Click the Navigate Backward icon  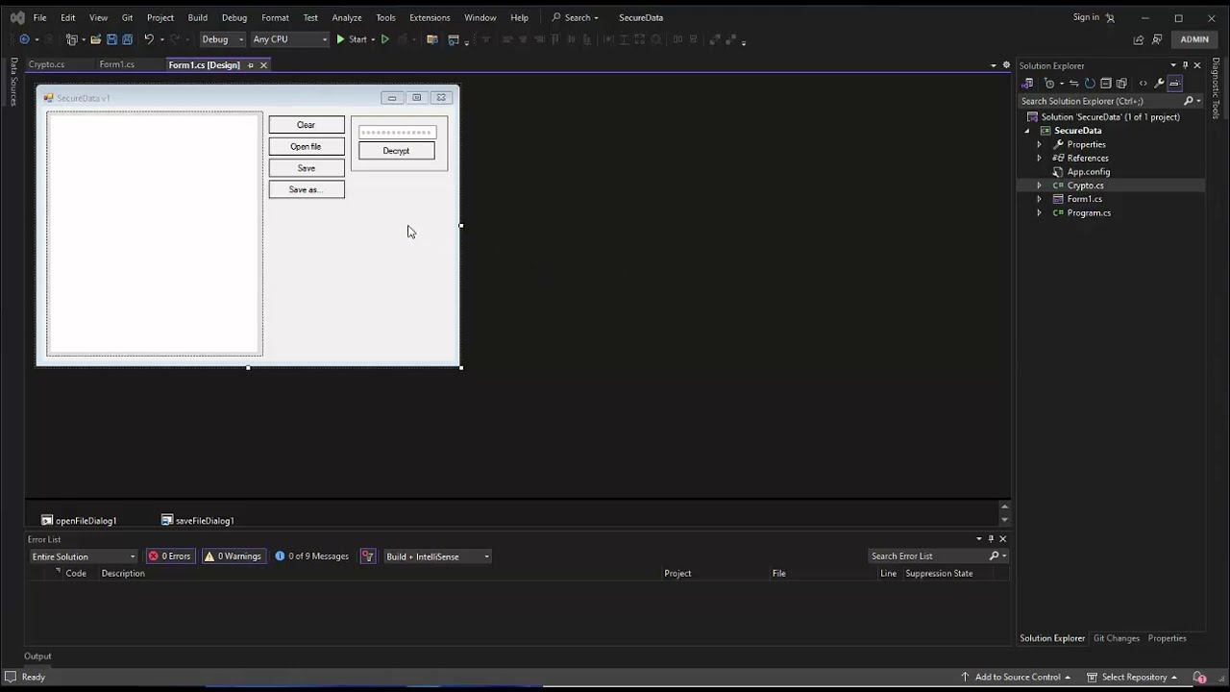pyautogui.click(x=24, y=39)
